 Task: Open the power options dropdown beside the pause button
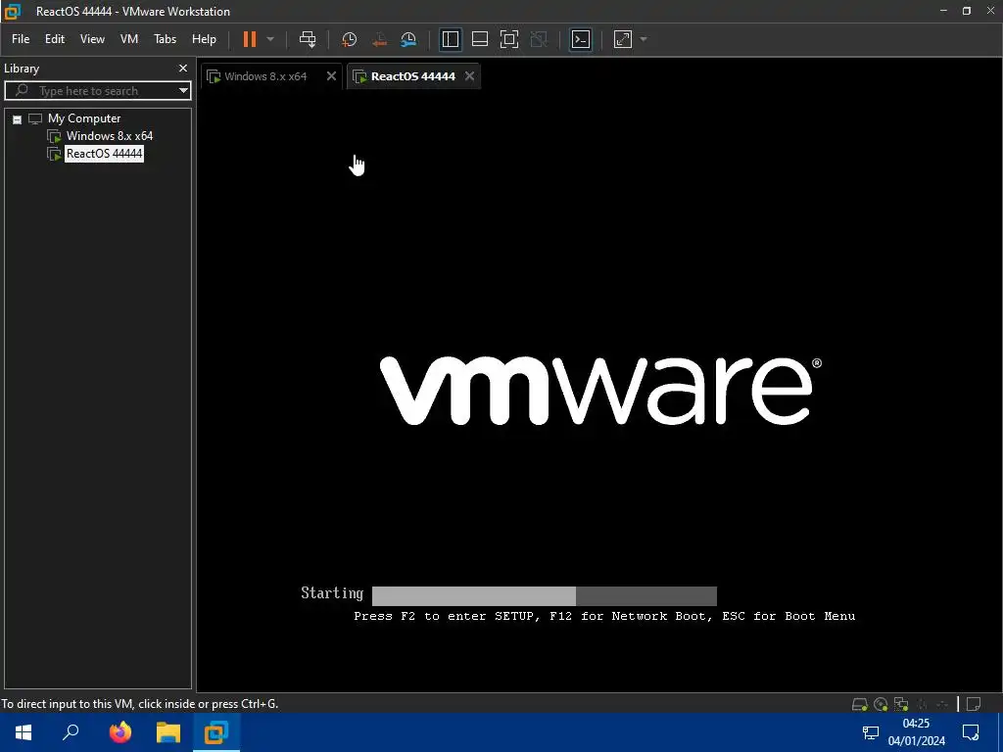(x=270, y=39)
